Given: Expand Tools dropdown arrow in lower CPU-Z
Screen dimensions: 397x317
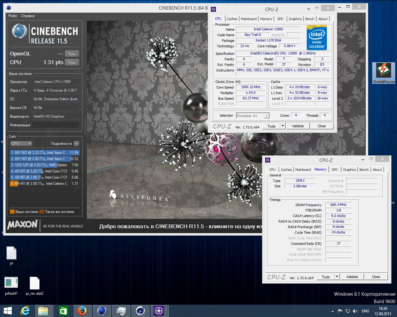Looking at the screenshot, I should pos(337,277).
